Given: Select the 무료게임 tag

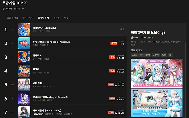Looking at the screenshot, I should click(x=156, y=55).
